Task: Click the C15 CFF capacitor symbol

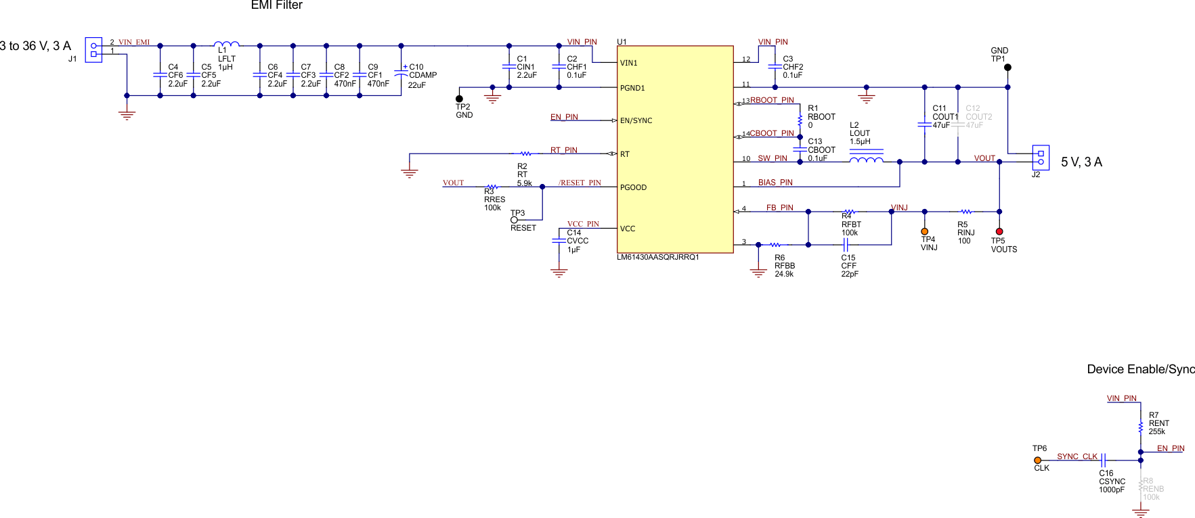Action: pos(845,245)
